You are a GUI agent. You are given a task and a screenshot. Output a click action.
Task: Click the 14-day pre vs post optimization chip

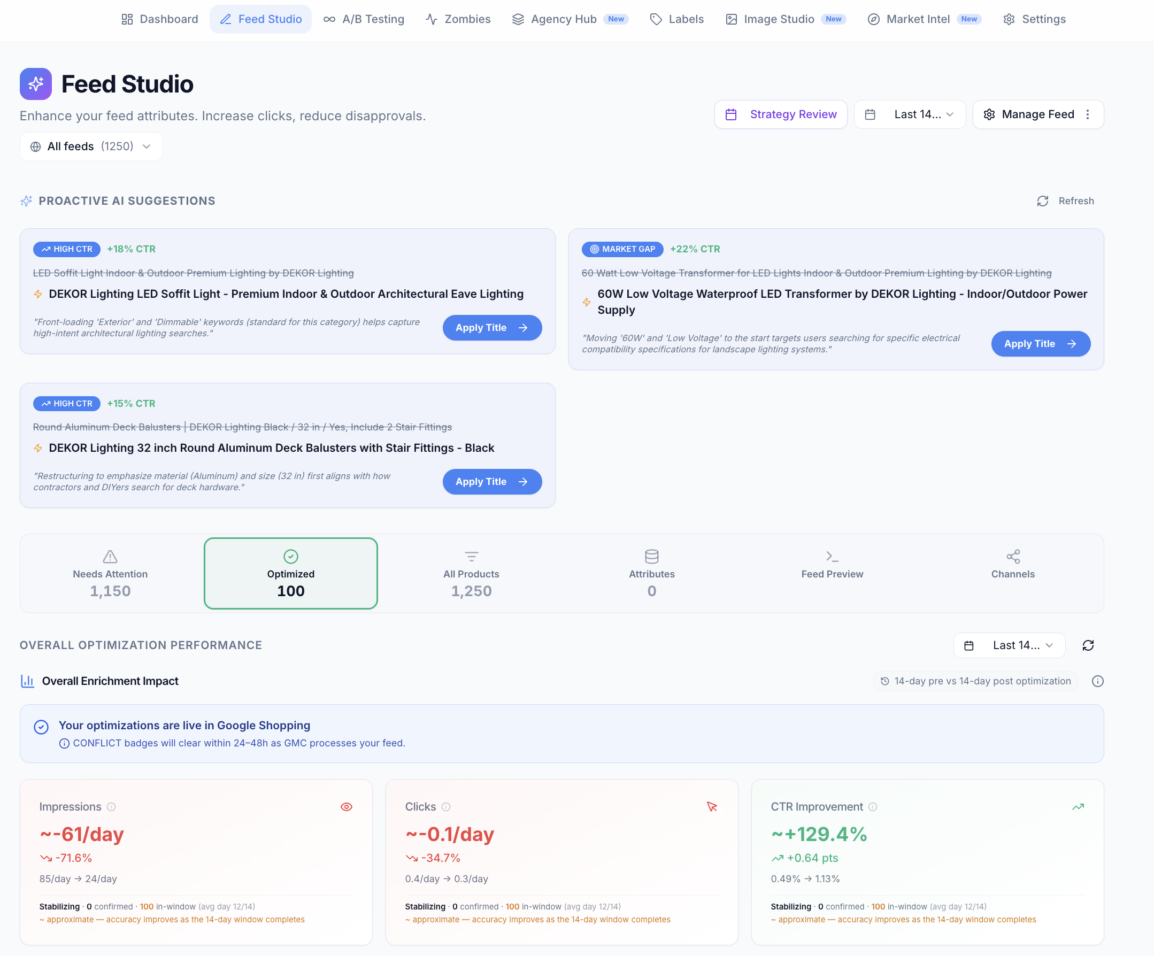coord(976,681)
